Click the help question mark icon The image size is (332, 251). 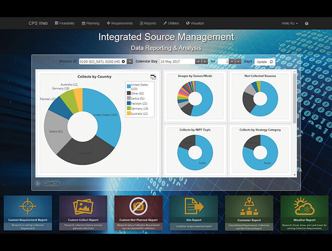[307, 23]
